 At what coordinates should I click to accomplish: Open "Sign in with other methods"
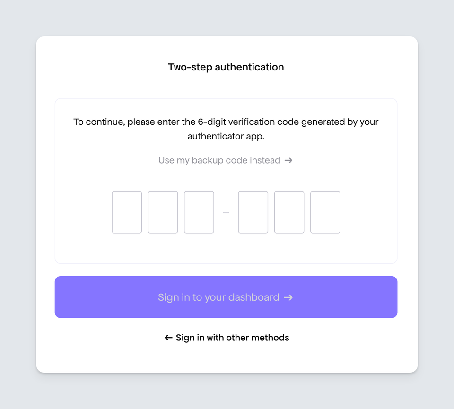232,338
